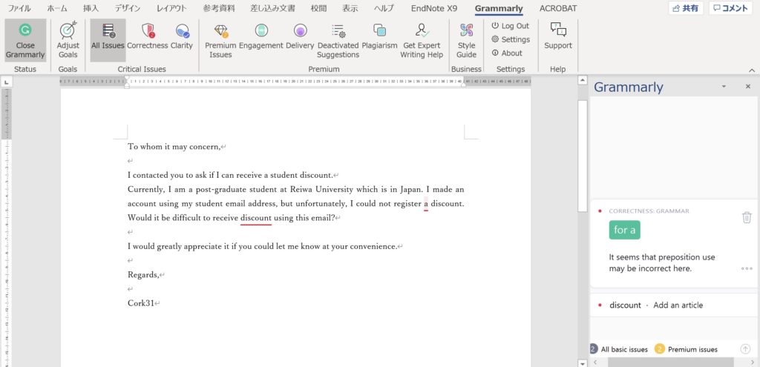Show Clarity issues
Screen dimensions: 760x367
(182, 37)
